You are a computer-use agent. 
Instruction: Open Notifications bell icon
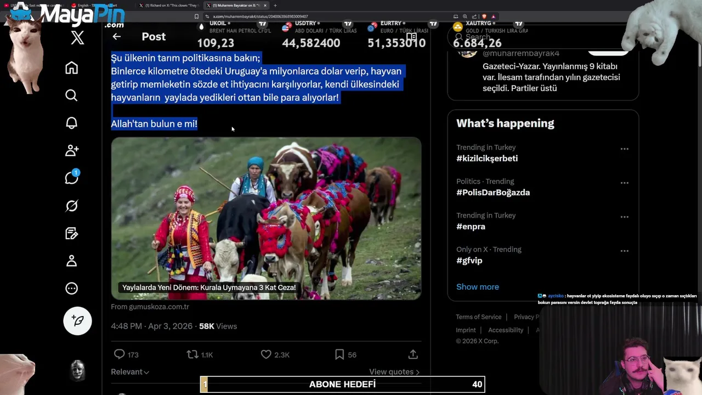click(x=71, y=123)
